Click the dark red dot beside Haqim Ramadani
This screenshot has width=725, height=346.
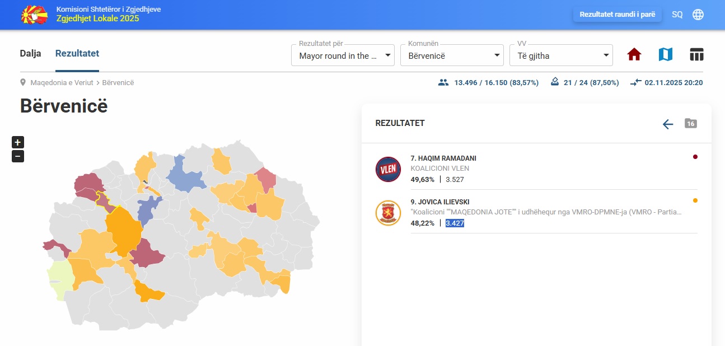[695, 157]
